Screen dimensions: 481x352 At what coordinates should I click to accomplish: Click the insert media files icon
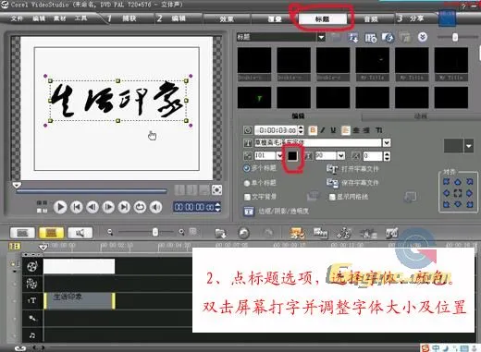pyautogui.click(x=221, y=233)
